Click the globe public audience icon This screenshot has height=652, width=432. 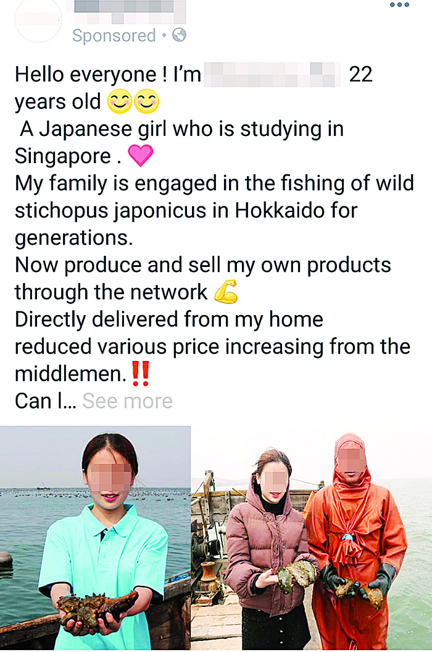tap(179, 35)
